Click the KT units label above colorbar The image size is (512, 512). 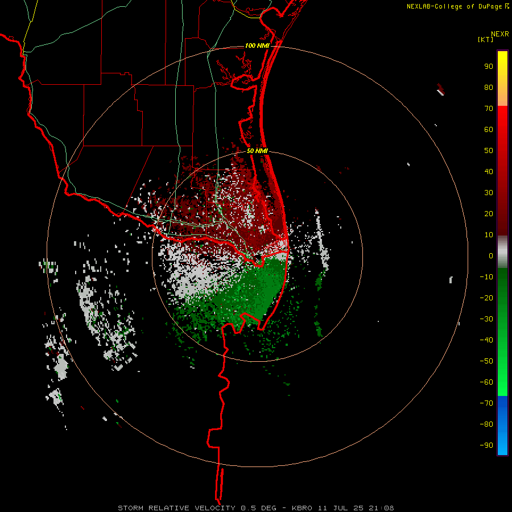485,39
